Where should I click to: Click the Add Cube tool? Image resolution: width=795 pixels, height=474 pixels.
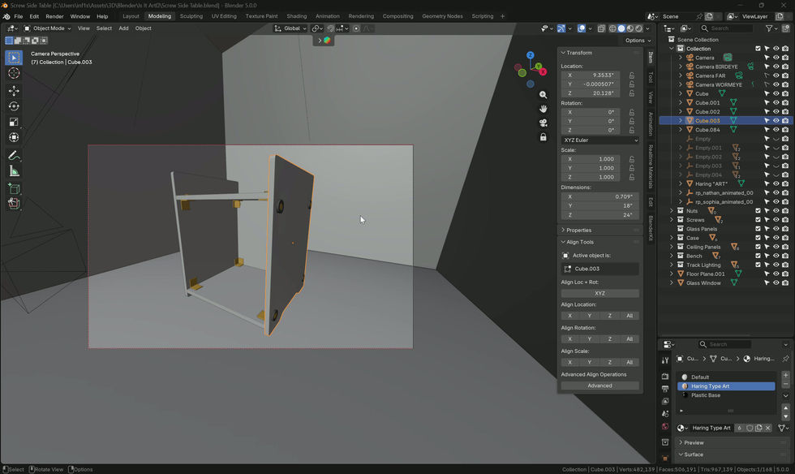pos(14,189)
